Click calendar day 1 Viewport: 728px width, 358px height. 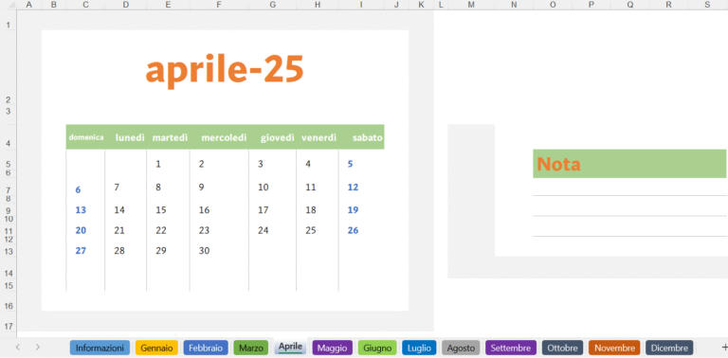(158, 164)
